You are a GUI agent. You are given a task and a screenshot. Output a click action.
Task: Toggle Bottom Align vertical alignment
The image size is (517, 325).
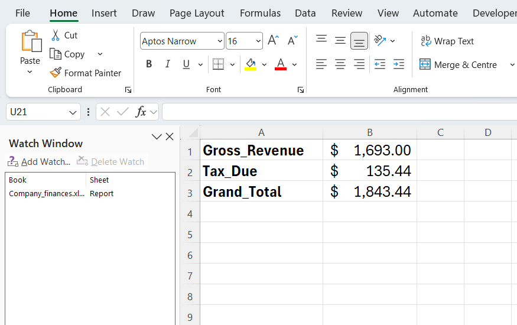359,41
